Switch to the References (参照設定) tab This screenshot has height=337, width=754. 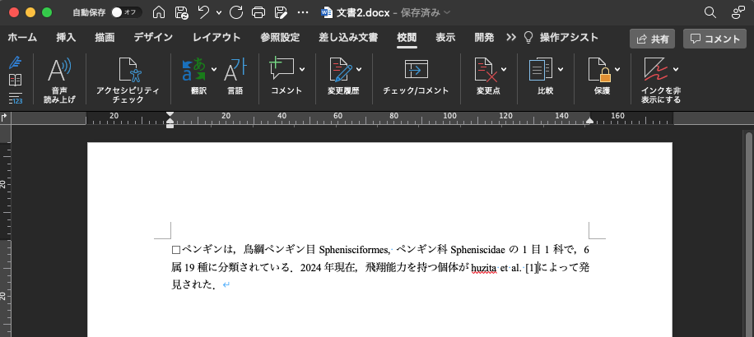(280, 38)
